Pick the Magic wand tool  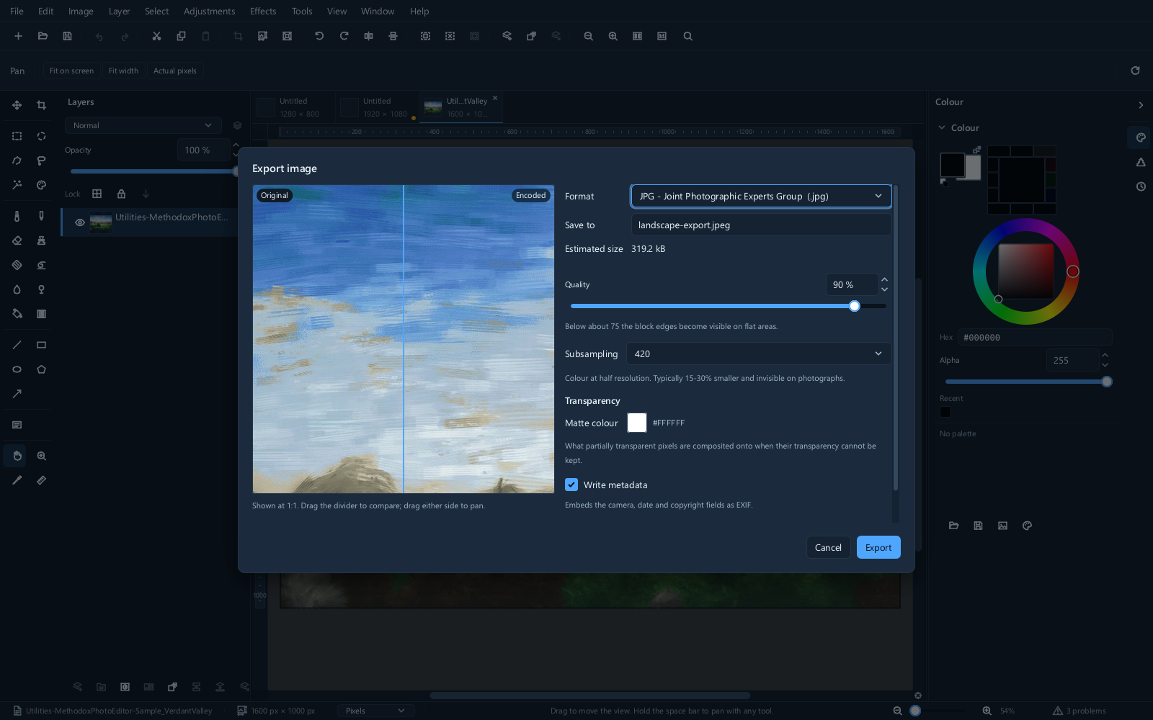click(x=17, y=185)
